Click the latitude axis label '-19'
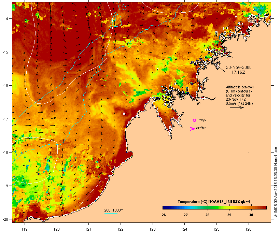280x232 pixels. [5, 186]
